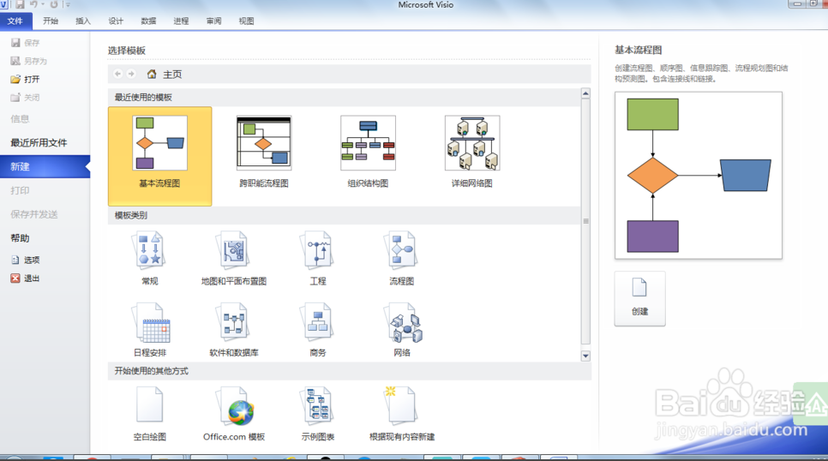Choose the 详细网络图 template

[x=472, y=152]
